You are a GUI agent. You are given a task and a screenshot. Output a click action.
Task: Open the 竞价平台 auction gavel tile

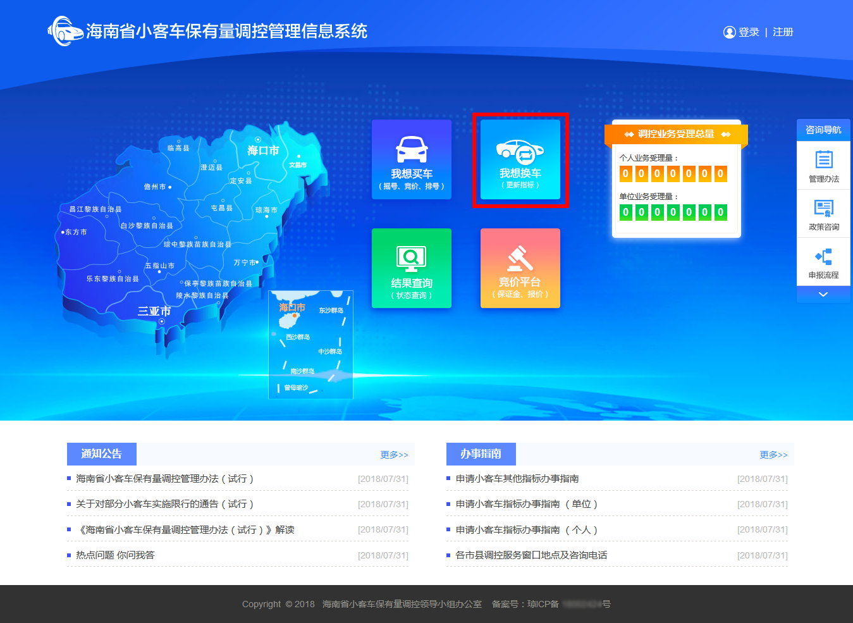click(x=520, y=268)
